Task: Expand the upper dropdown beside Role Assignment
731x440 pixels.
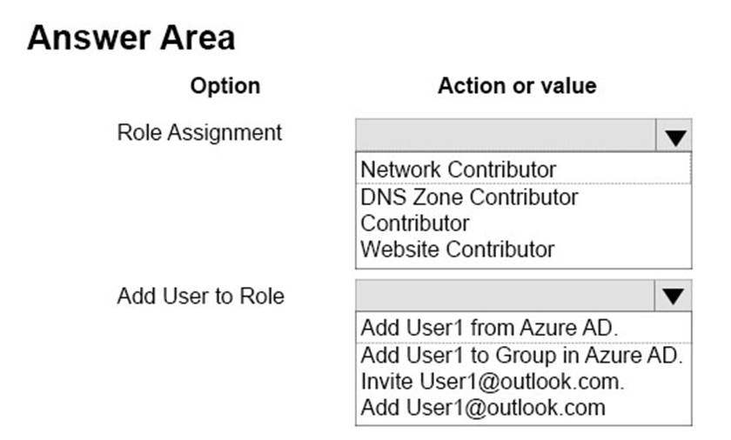Action: point(675,136)
